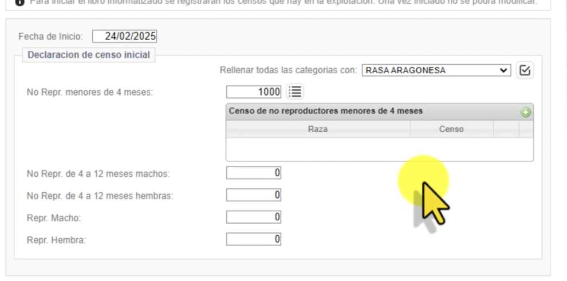Select the 4 a 12 meses hembras field

(x=254, y=195)
